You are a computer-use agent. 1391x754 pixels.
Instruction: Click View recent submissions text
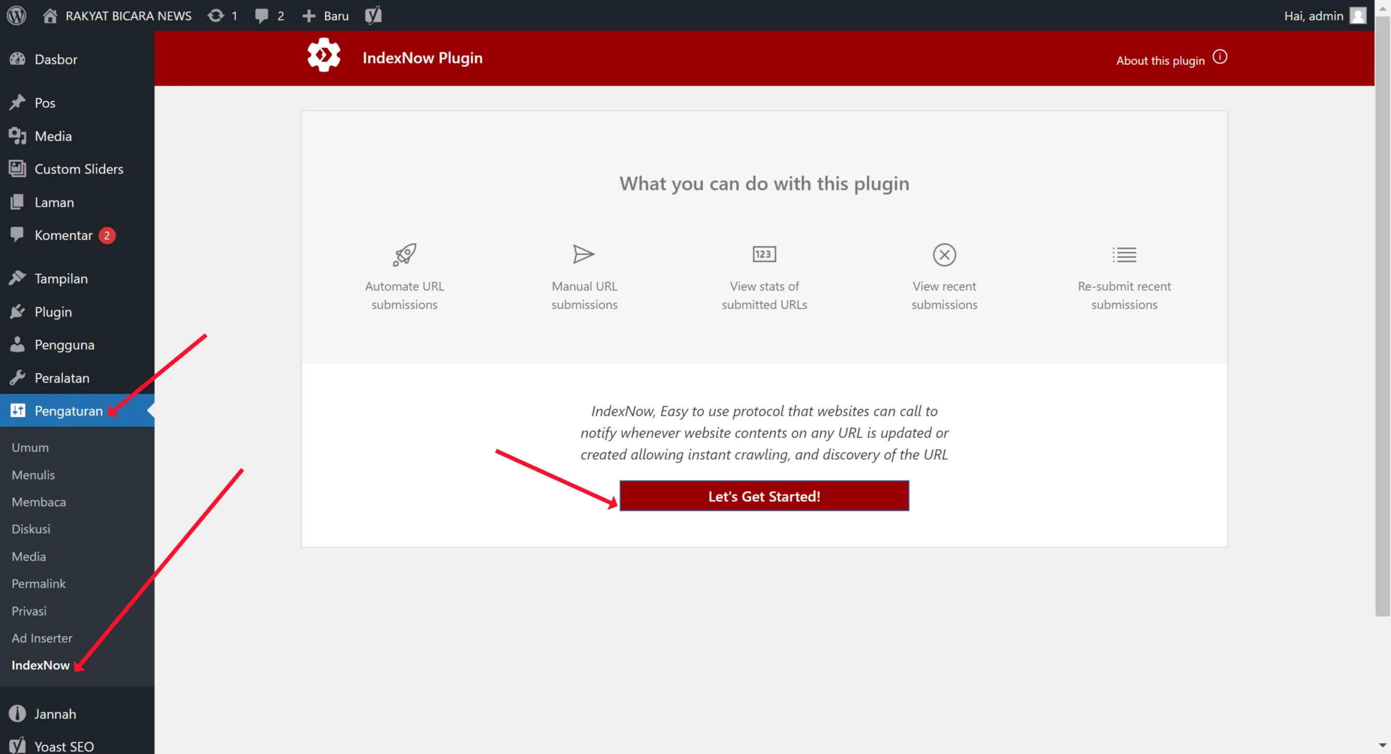click(x=944, y=295)
